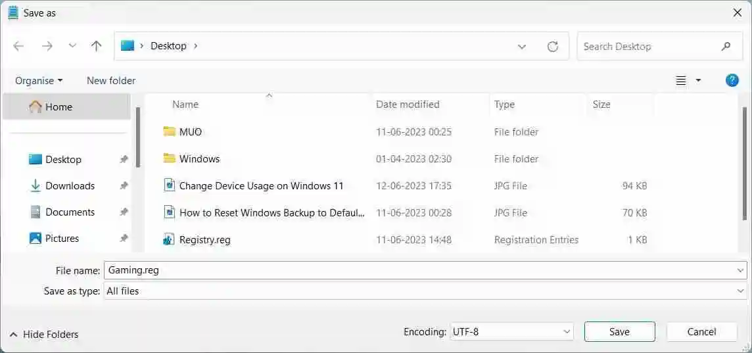Screen dimensions: 752x353
Task: Open Pictures in the navigation pane
Action: click(62, 239)
